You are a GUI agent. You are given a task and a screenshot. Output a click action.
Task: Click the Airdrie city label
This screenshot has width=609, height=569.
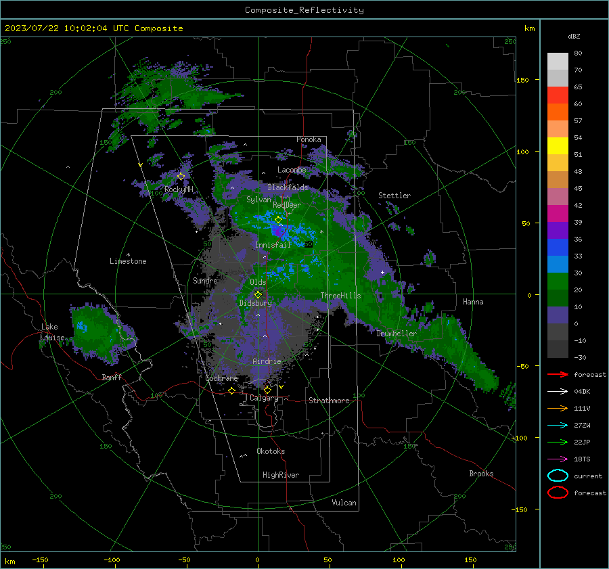click(267, 361)
